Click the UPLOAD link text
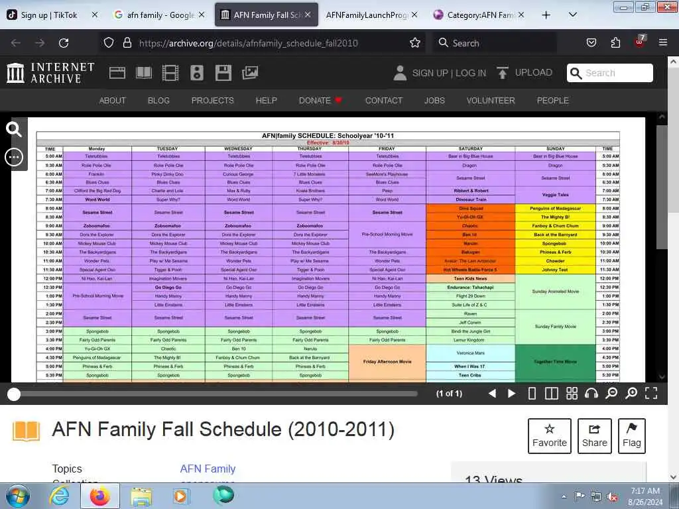The image size is (679, 509). (x=534, y=73)
